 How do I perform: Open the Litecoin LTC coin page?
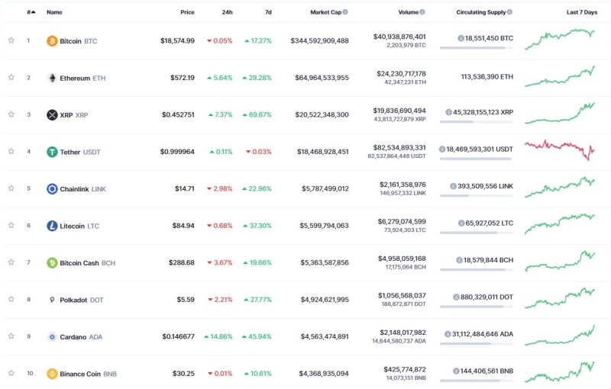click(79, 226)
